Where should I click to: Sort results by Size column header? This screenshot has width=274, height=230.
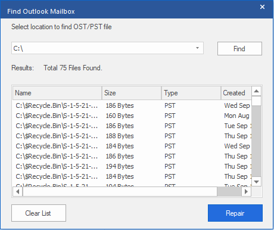pyautogui.click(x=132, y=93)
